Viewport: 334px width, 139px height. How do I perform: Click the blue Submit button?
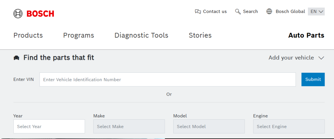coord(313,79)
